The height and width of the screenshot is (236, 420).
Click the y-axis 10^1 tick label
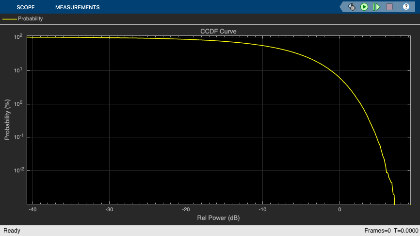pyautogui.click(x=19, y=70)
